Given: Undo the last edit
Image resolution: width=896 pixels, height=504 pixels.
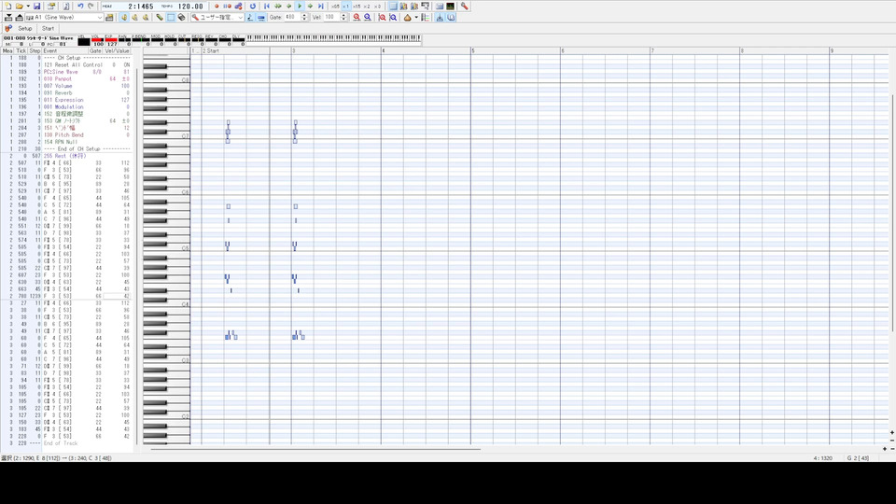Looking at the screenshot, I should click(x=80, y=7).
